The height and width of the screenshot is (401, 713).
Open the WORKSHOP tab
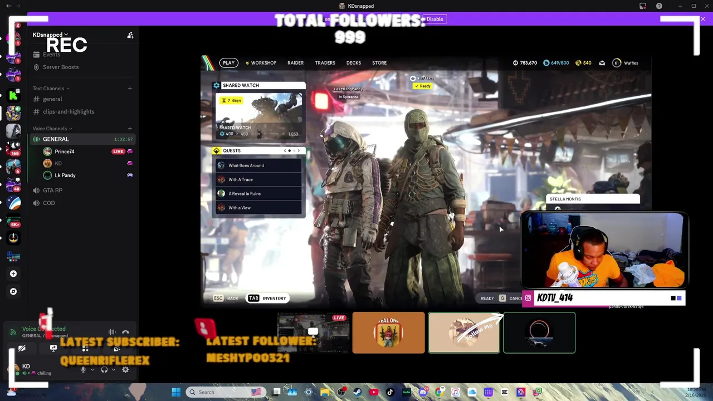(x=261, y=63)
